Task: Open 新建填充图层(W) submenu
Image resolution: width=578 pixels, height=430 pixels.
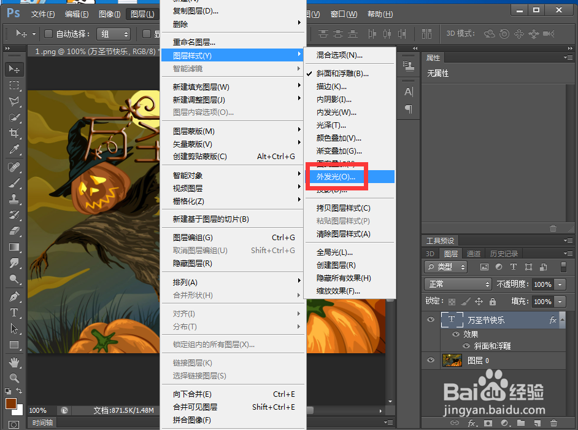Action: [233, 87]
